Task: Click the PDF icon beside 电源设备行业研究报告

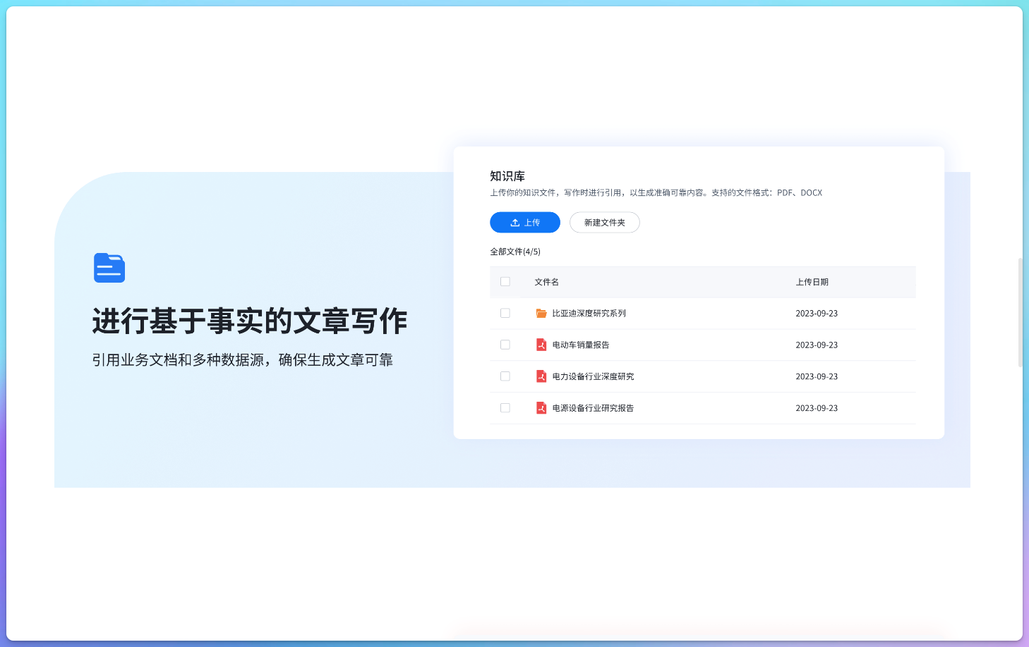Action: 541,408
